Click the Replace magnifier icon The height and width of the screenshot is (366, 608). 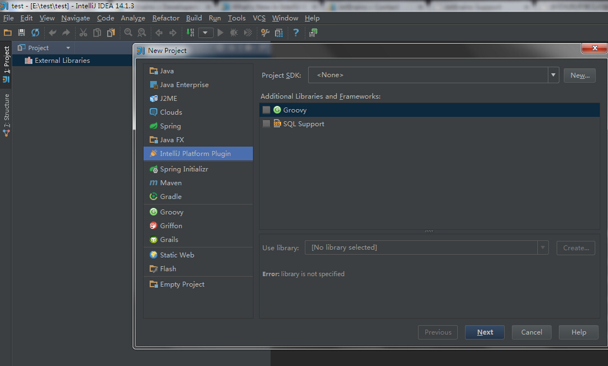point(142,33)
